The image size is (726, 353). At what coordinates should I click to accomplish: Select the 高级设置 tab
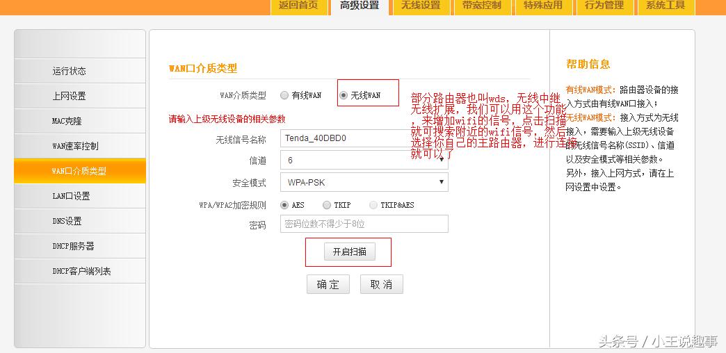pos(360,6)
